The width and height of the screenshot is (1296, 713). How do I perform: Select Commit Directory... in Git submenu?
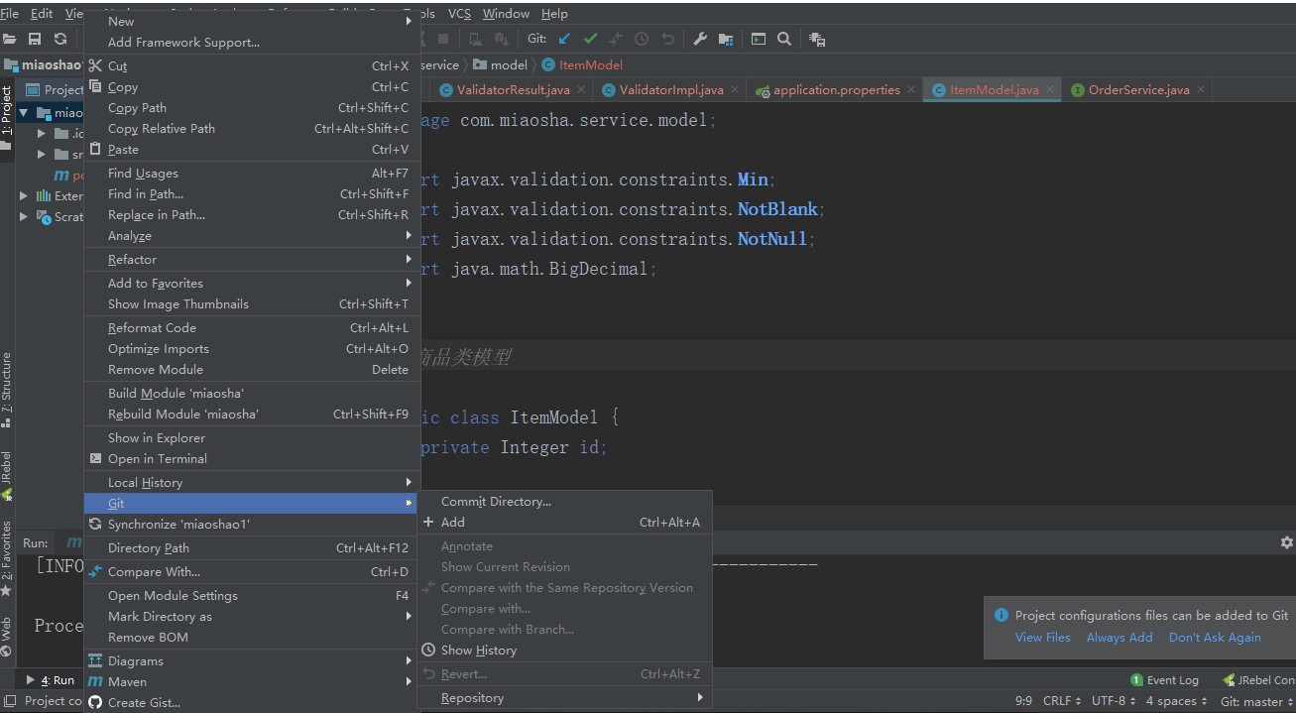[563, 501]
